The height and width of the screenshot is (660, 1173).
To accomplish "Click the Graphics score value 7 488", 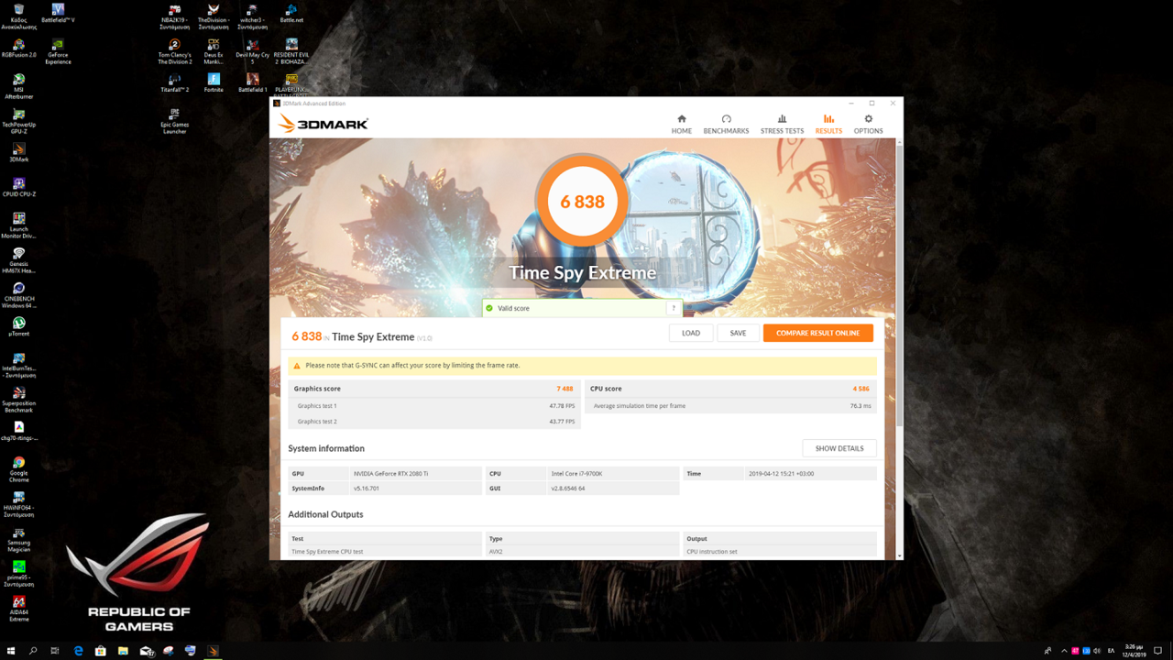I will click(x=565, y=389).
